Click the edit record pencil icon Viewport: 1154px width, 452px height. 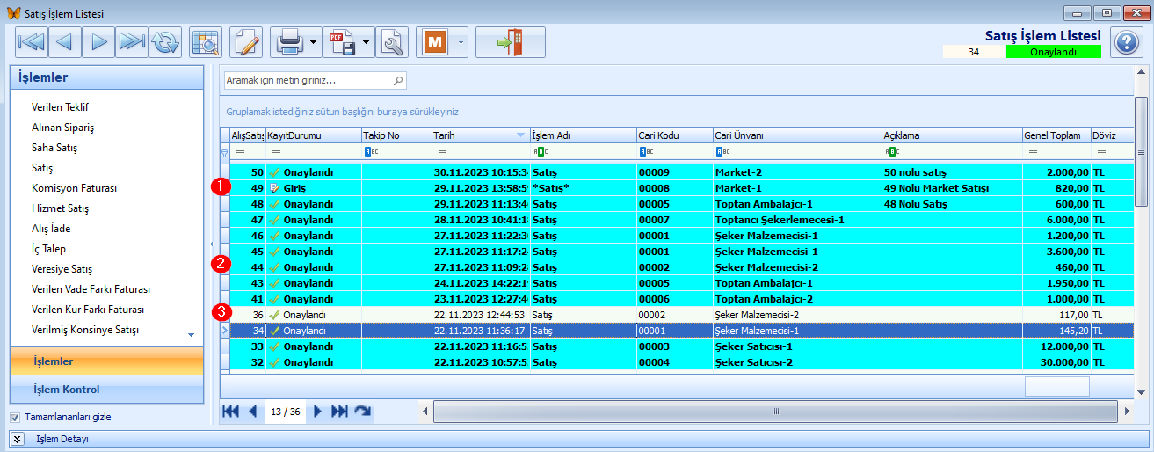point(247,42)
